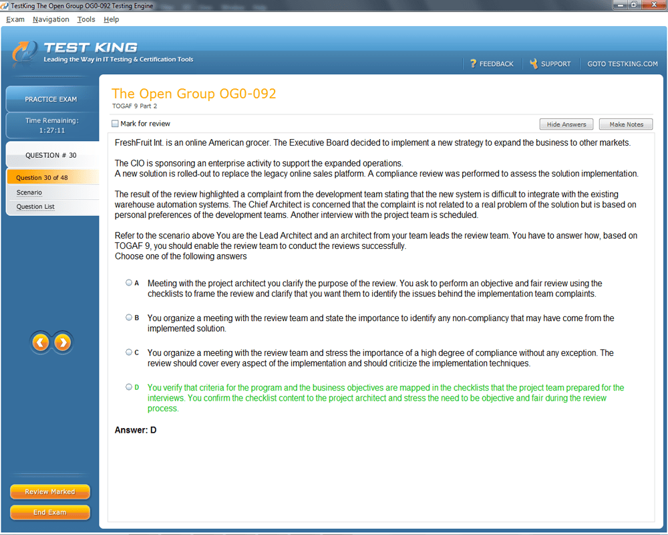Viewport: 668px width, 535px height.
Task: Open the Navigation menu
Action: click(51, 19)
